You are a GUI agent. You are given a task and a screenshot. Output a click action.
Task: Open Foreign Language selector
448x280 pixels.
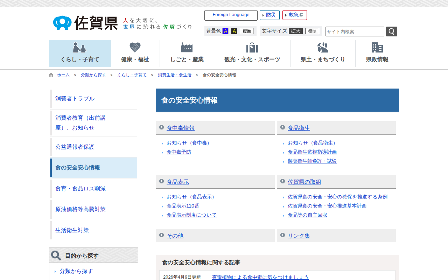(x=231, y=15)
